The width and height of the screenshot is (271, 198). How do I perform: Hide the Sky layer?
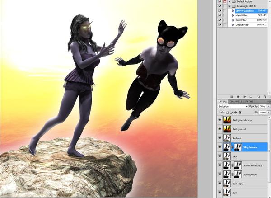pyautogui.click(x=220, y=156)
